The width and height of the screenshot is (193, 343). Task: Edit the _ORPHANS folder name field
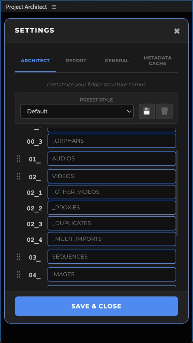coord(112,141)
